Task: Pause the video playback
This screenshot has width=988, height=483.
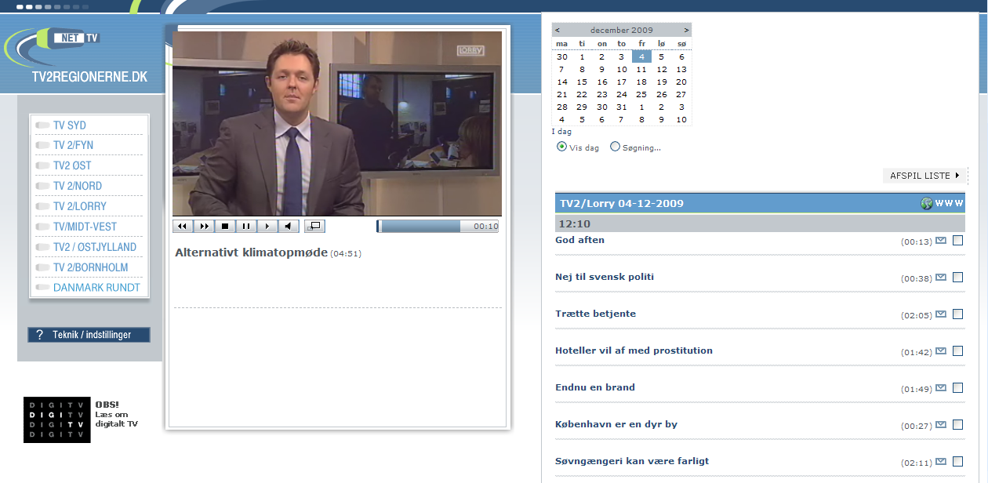Action: pyautogui.click(x=246, y=227)
